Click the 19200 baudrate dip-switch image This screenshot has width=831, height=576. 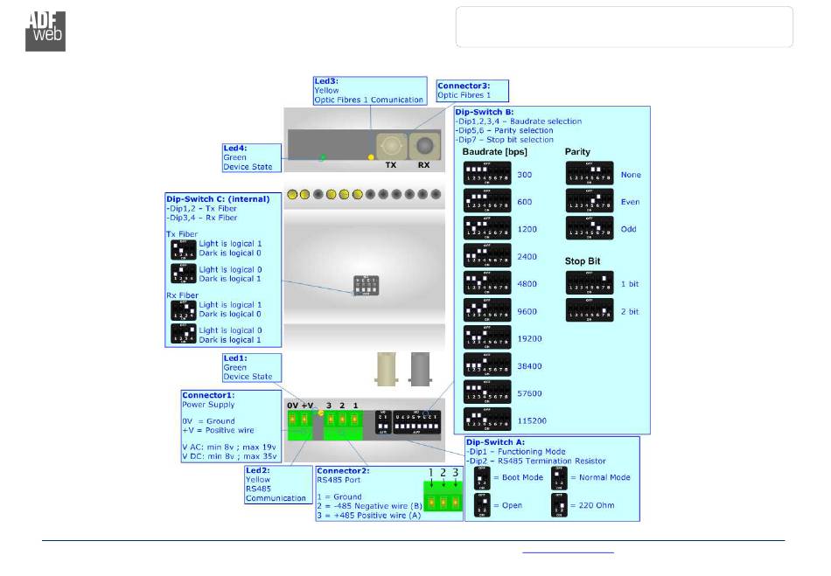point(487,337)
